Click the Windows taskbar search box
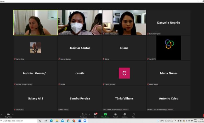Screen dimensions: 204x123 coord(18,121)
